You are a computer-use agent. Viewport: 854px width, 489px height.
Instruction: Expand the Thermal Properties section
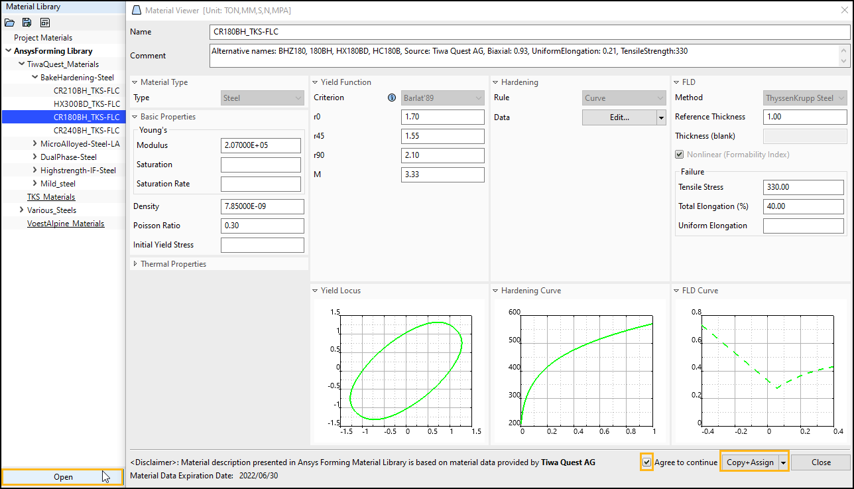click(135, 263)
